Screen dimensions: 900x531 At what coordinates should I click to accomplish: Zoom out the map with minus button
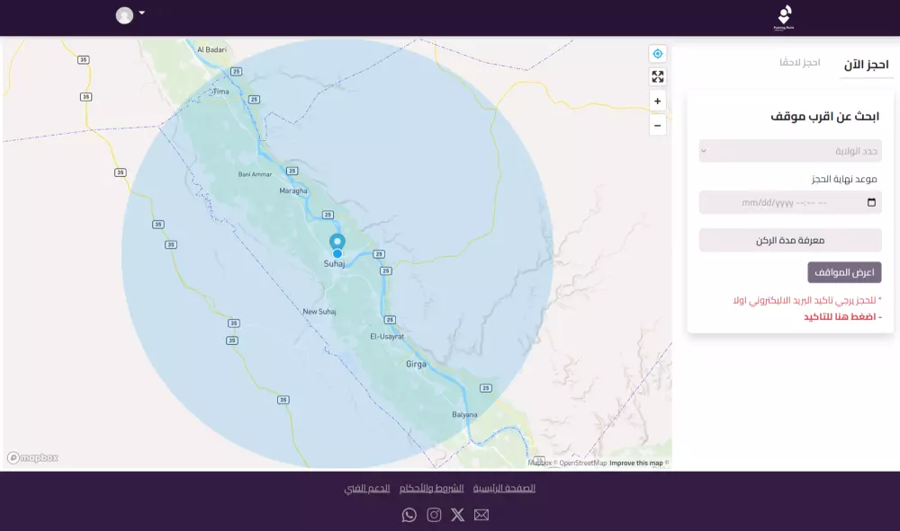tap(658, 126)
